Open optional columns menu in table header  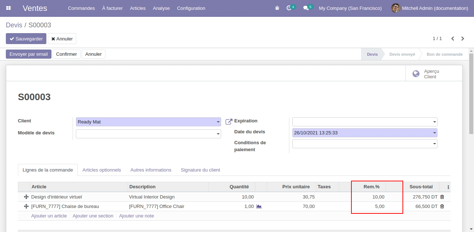448,187
